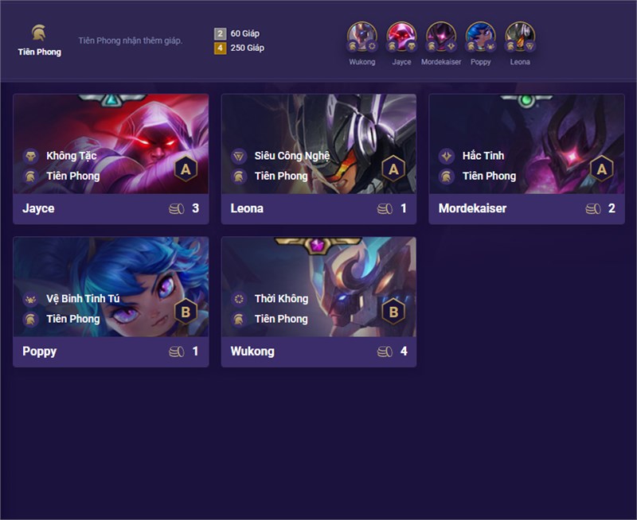Click the Siêu Công Nghệ trait icon on Leona
Image resolution: width=637 pixels, height=520 pixels.
click(239, 156)
